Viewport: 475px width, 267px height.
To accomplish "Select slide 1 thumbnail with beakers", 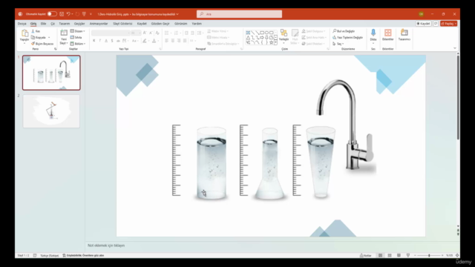I will click(51, 73).
